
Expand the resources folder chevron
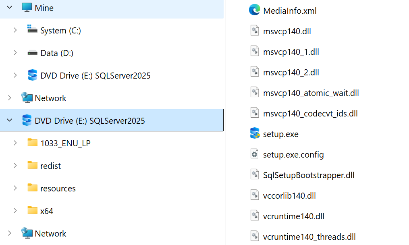click(15, 188)
